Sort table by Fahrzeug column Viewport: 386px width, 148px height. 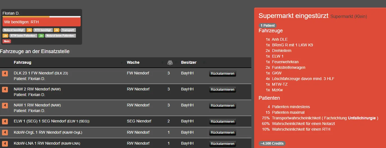22,62
